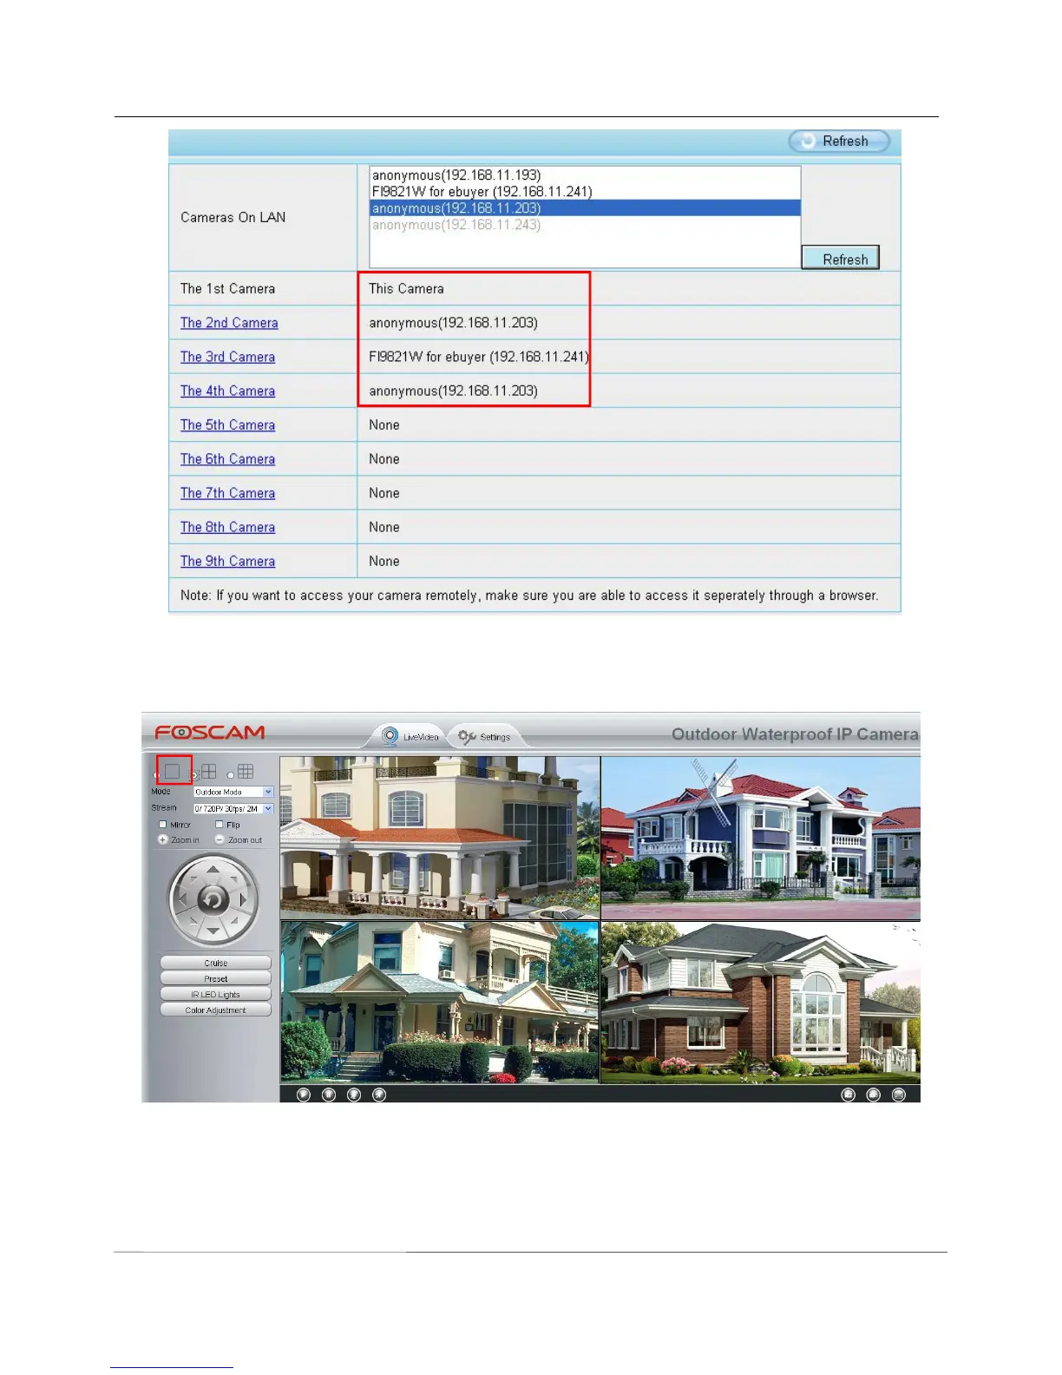Image resolution: width=1062 pixels, height=1375 pixels.
Task: Click the Cruise button
Action: click(x=216, y=963)
